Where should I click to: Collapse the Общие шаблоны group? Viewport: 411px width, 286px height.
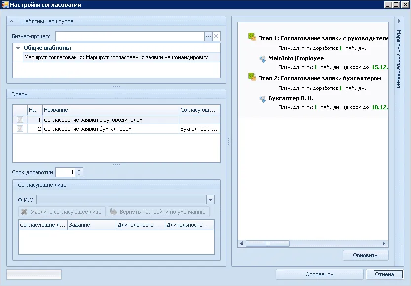[18, 48]
